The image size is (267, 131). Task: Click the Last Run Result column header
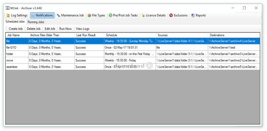tap(86, 35)
